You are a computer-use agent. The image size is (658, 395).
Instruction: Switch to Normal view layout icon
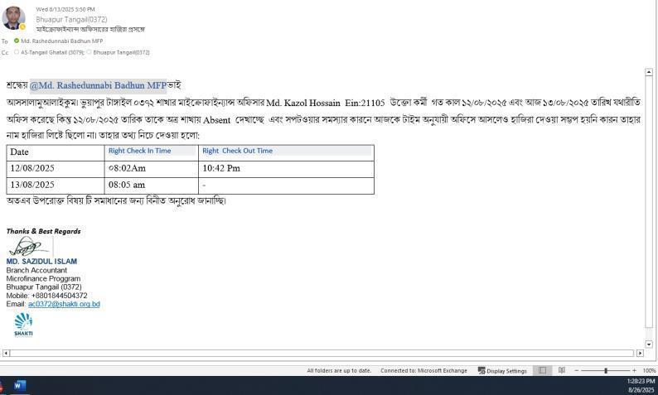[x=543, y=371]
